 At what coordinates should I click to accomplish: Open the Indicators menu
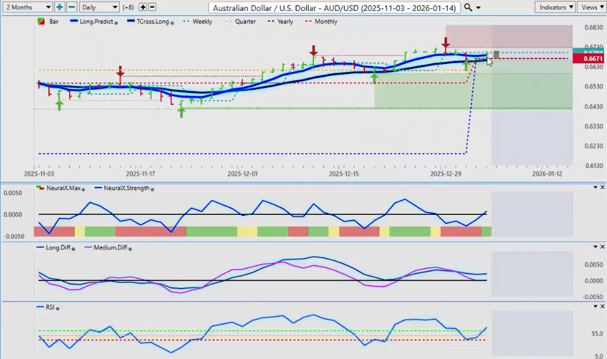(554, 7)
